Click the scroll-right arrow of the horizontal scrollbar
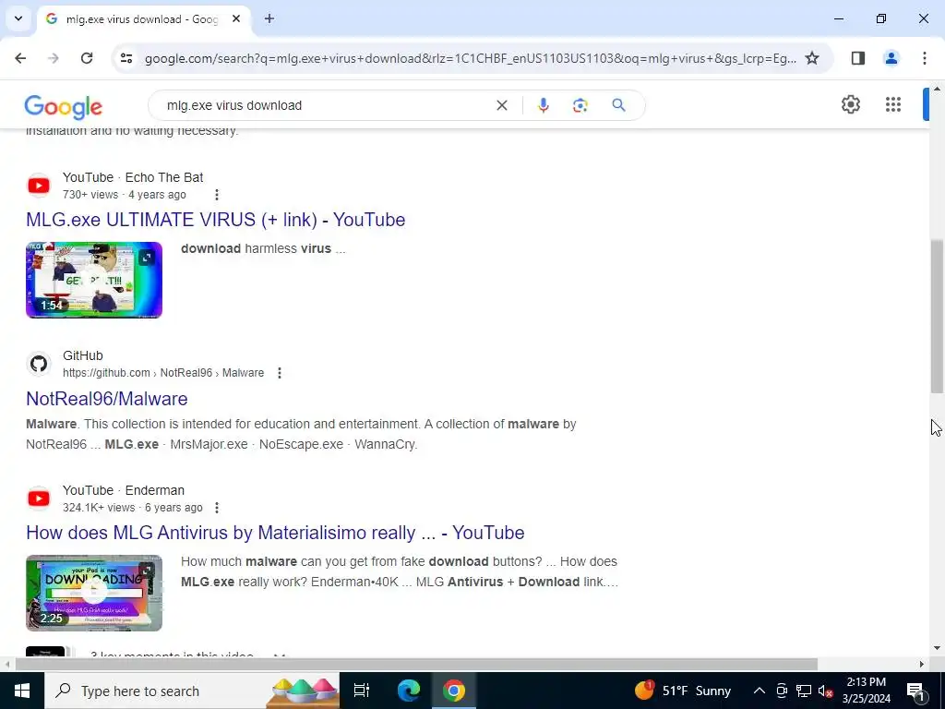 click(x=922, y=665)
